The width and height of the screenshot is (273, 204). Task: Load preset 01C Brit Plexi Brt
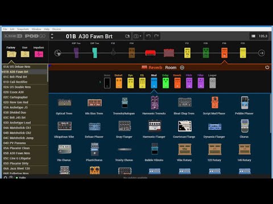tap(24, 77)
